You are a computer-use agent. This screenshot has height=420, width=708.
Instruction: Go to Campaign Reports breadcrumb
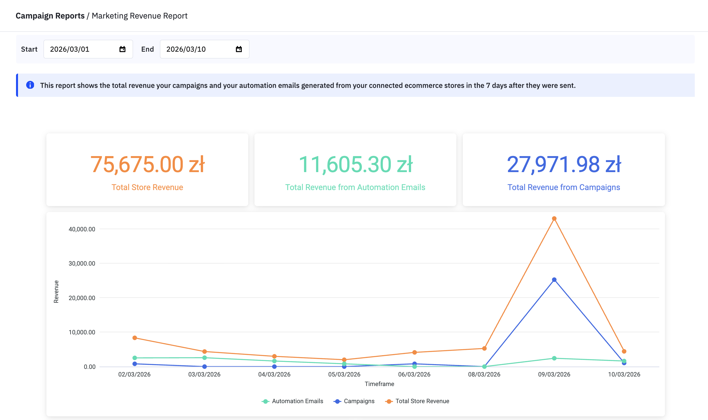tap(50, 16)
